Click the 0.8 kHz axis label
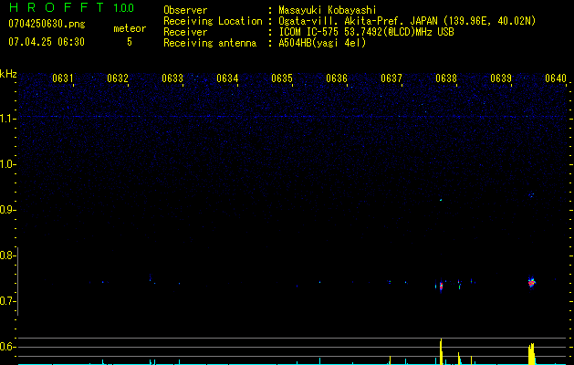 (x=7, y=255)
